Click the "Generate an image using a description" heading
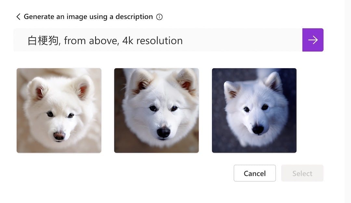 coord(88,17)
